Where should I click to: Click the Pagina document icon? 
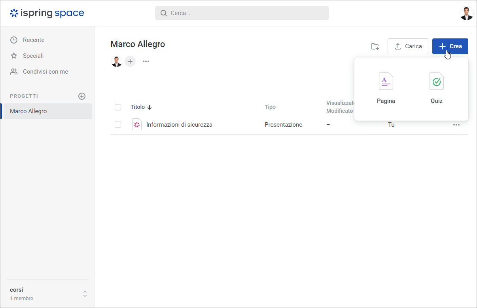(386, 82)
